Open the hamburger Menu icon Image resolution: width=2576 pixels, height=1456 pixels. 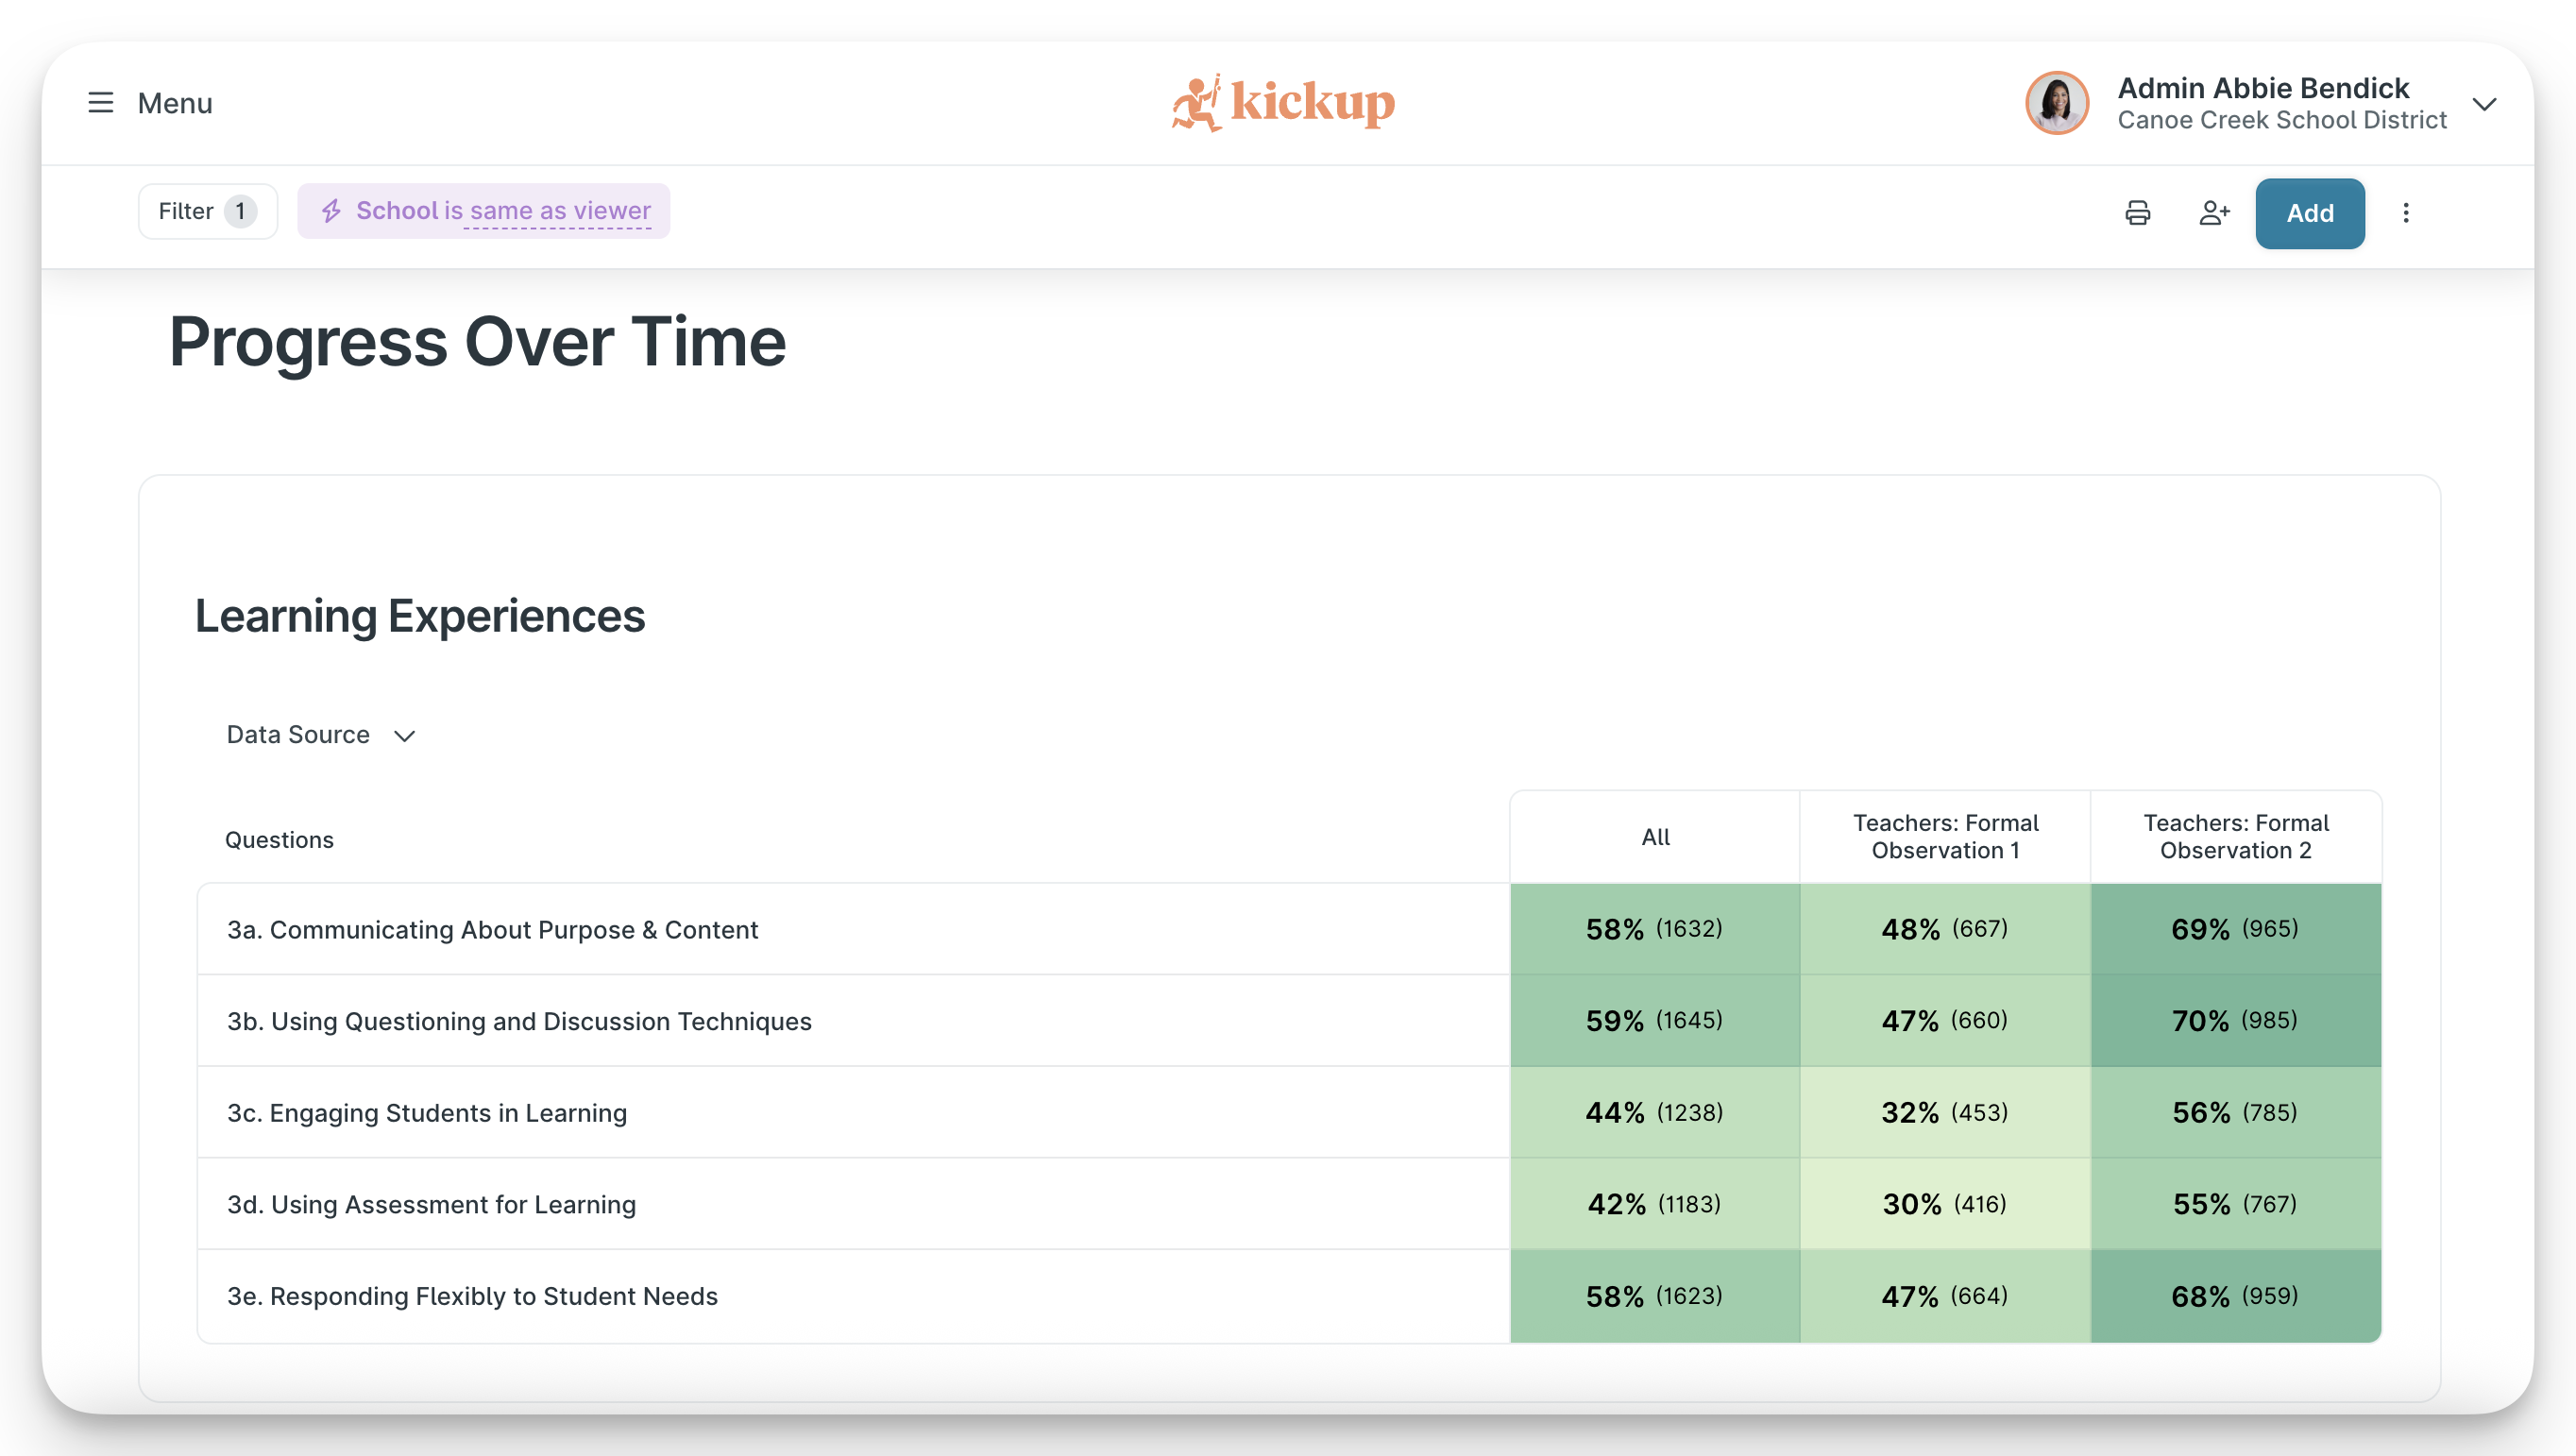click(x=100, y=103)
